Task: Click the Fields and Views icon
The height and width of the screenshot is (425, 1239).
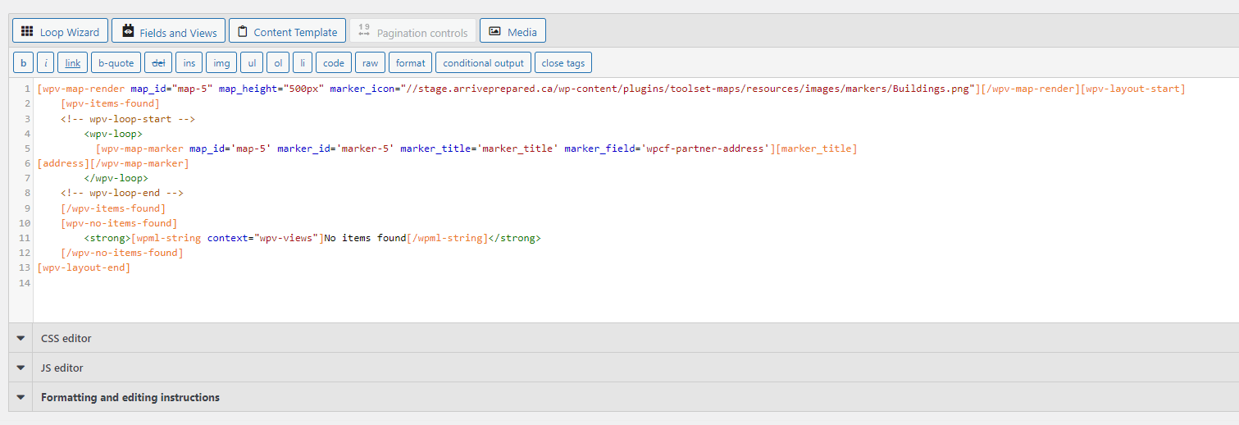Action: tap(128, 31)
